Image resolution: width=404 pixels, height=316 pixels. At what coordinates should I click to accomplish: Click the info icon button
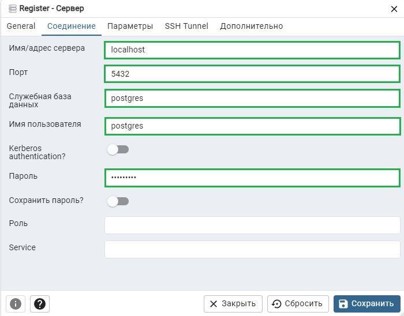16,304
